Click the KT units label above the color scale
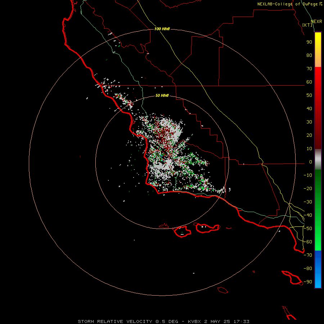This screenshot has height=324, width=324. tap(307, 25)
